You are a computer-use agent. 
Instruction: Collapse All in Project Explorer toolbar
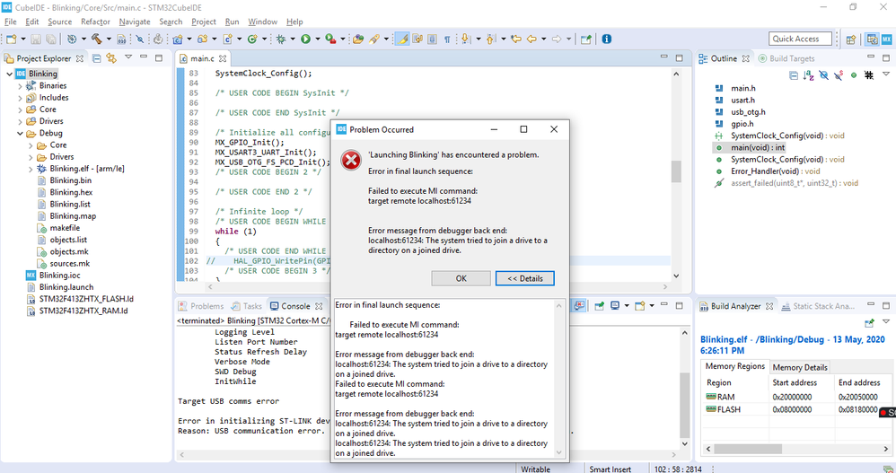coord(97,58)
